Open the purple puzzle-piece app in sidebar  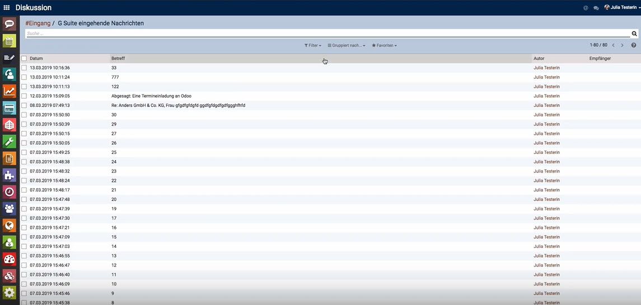click(10, 175)
